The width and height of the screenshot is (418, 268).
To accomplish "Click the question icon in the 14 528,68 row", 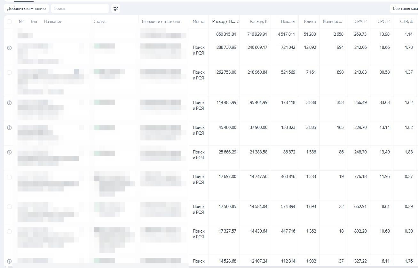I will (9, 261).
